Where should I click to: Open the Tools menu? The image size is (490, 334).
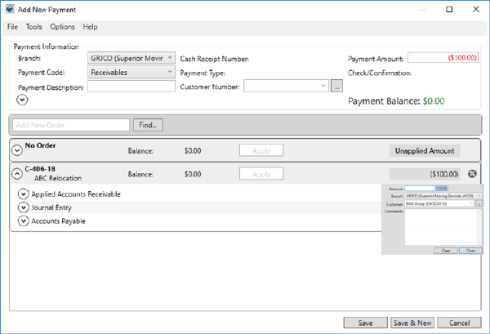coord(33,27)
